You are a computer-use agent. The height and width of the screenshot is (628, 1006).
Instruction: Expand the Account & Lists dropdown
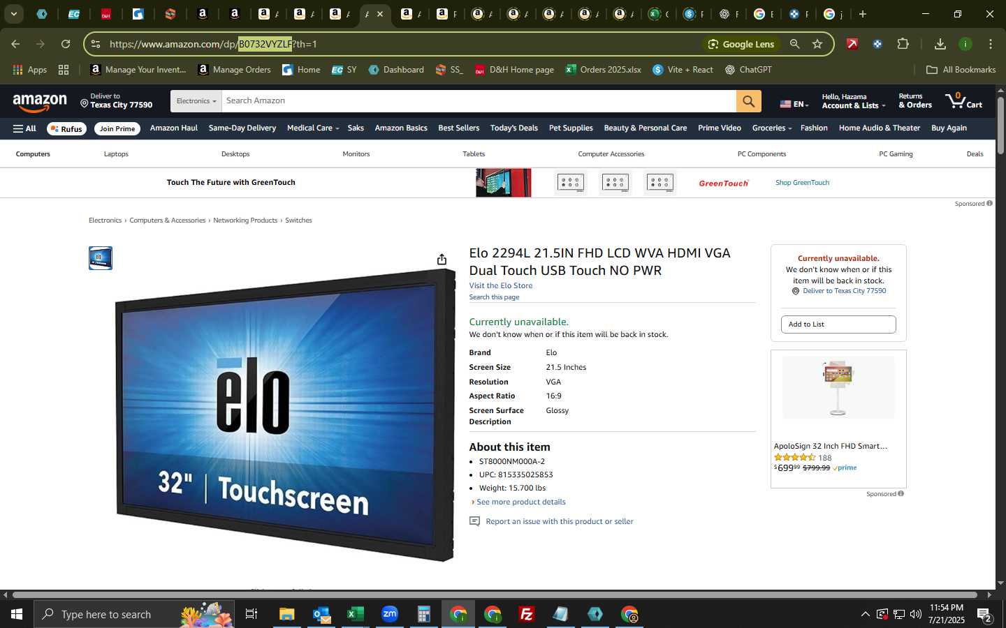coord(853,101)
